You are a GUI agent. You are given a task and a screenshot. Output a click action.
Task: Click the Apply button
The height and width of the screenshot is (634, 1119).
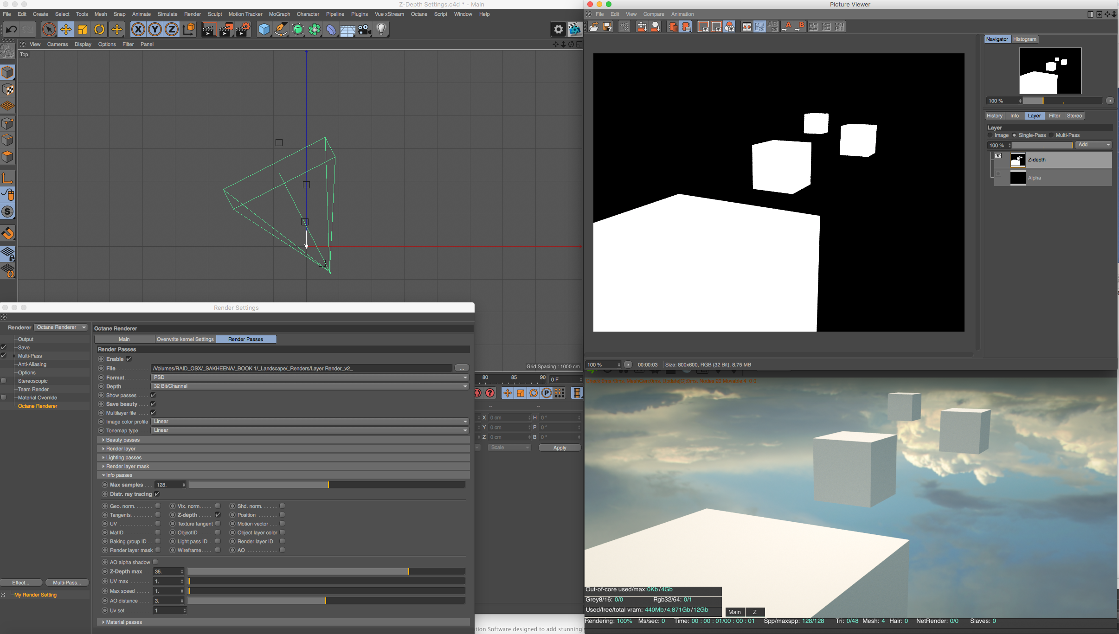pos(559,448)
